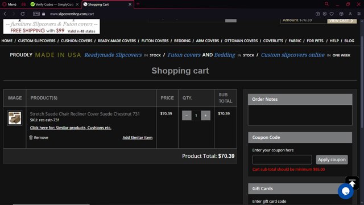Toggle the VPN badge
364x205 pixels.
tap(36, 14)
